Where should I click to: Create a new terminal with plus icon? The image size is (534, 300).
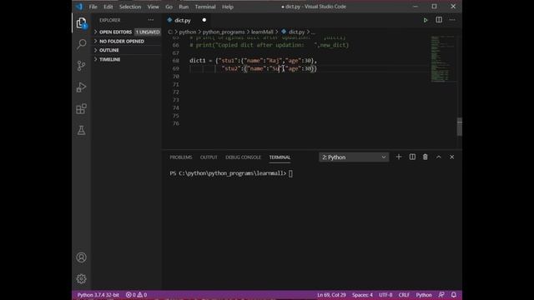click(x=399, y=157)
